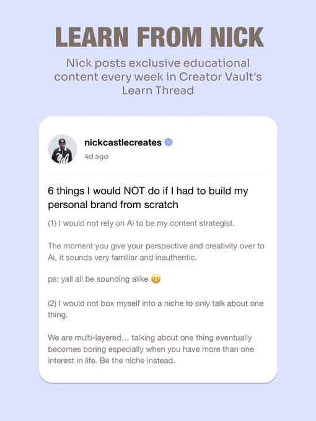The image size is (316, 421).
Task: Click 'Nick posts exclusive educational' subtitle line
Action: click(158, 63)
